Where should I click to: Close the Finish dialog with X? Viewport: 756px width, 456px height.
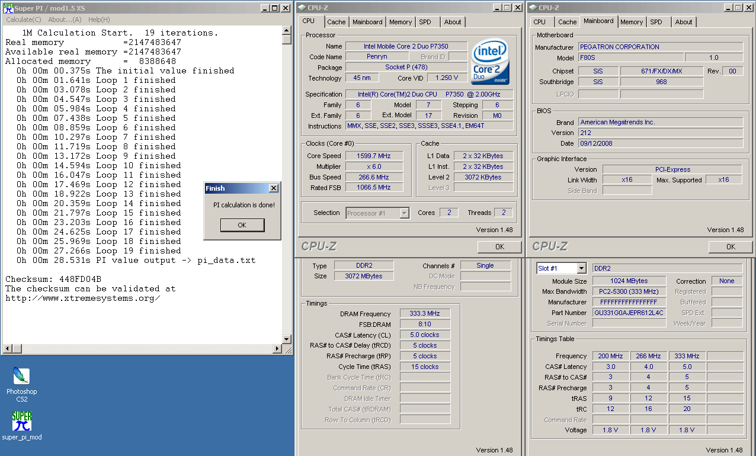click(x=273, y=188)
